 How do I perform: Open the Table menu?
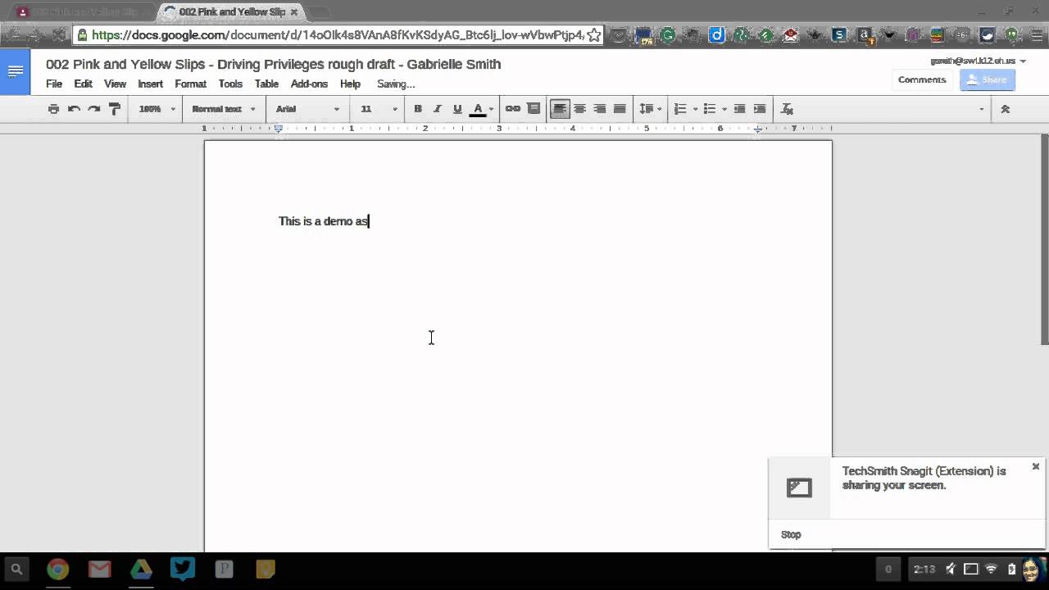pos(266,84)
